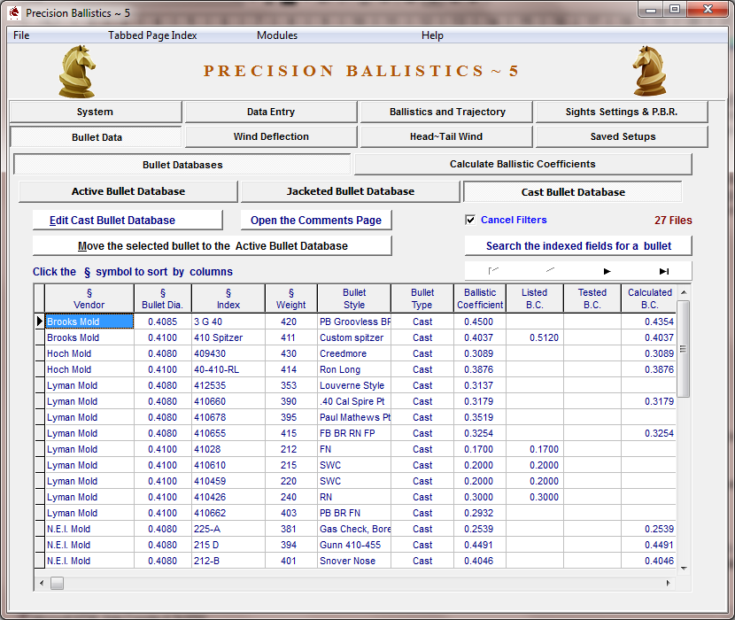Show the Jacketed Bullet Database tab
The image size is (735, 620).
pos(350,191)
